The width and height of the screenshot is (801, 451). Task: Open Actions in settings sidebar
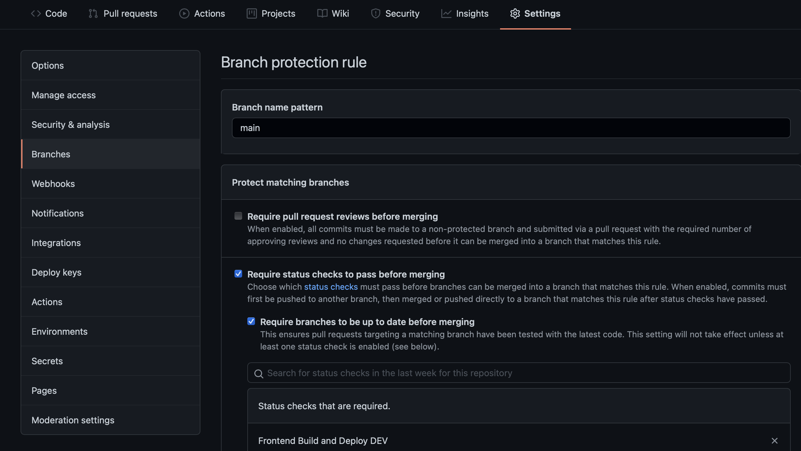110,302
